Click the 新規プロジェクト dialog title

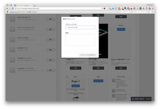[x=69, y=19]
